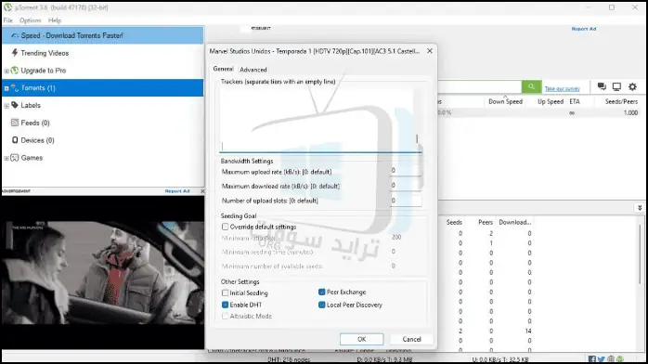Expand the Upgrade to Pro tree node
Screen dimensions: 648x364
tap(6, 71)
